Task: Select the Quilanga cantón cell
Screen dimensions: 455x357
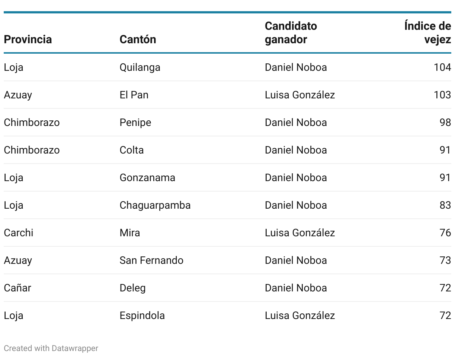Action: [x=140, y=67]
